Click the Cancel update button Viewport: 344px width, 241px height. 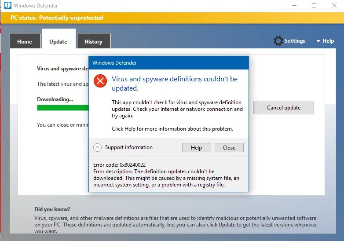(284, 107)
